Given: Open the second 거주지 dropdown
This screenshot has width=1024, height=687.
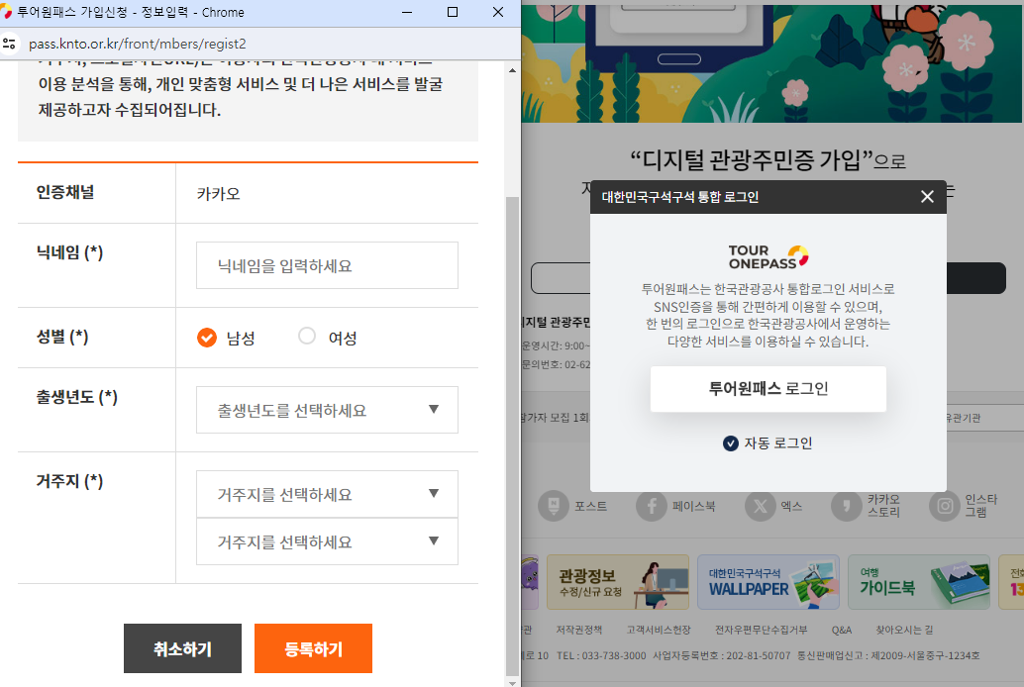Looking at the screenshot, I should pos(327,542).
